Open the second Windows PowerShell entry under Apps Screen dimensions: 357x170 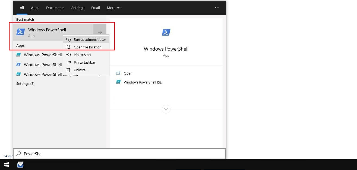click(x=38, y=64)
